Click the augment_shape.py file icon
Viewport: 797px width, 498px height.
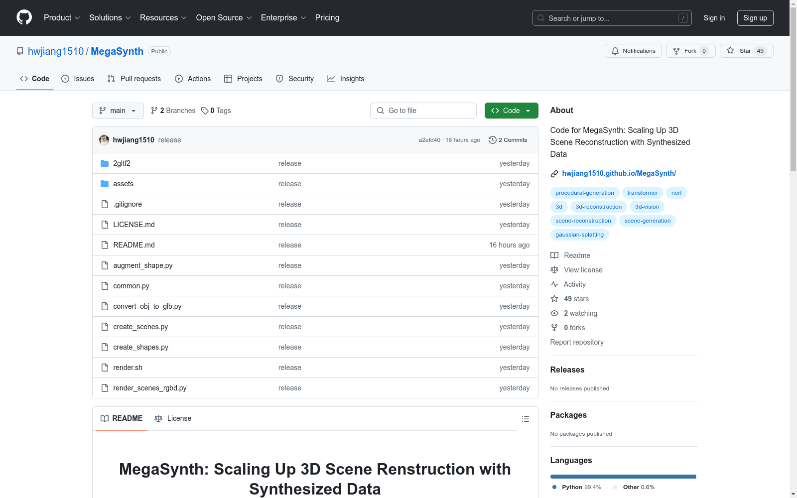point(105,265)
